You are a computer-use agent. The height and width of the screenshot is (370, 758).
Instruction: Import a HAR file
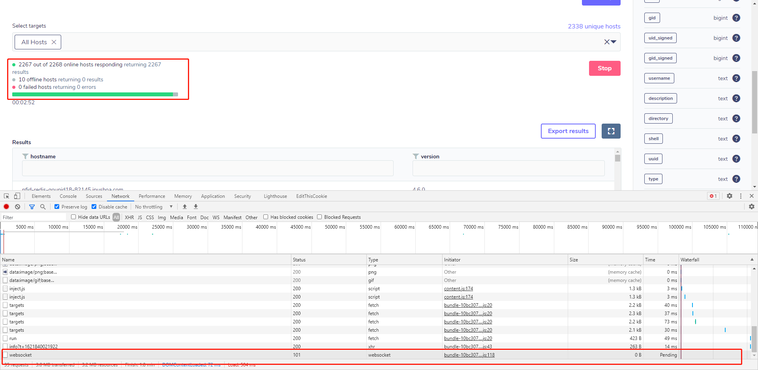[185, 207]
